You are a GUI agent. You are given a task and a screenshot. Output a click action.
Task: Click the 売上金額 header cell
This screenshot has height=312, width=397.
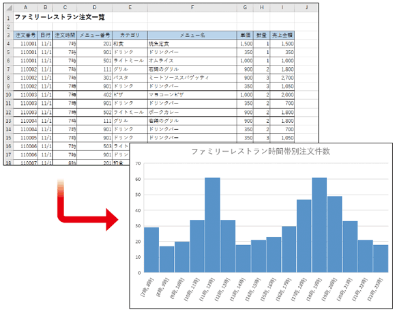[x=282, y=36]
